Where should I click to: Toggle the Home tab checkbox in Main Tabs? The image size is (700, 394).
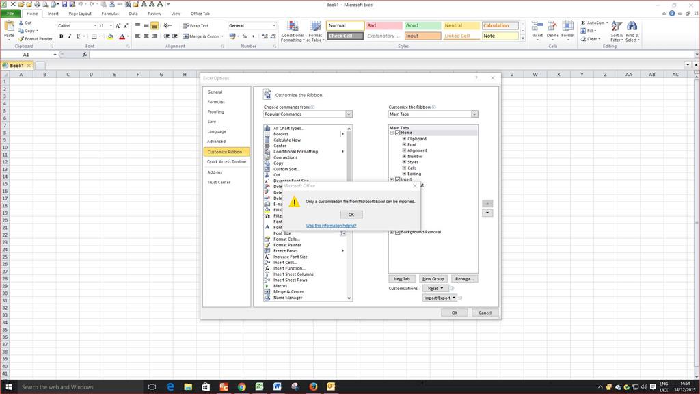[x=397, y=133]
